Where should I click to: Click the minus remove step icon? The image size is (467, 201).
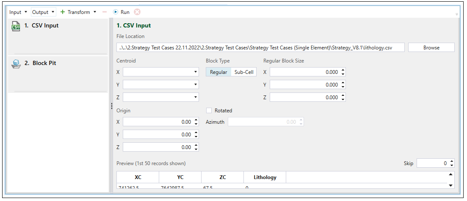coord(105,12)
